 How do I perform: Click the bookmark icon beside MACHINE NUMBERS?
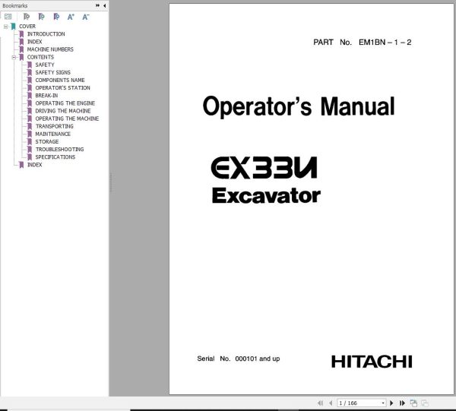(21, 49)
